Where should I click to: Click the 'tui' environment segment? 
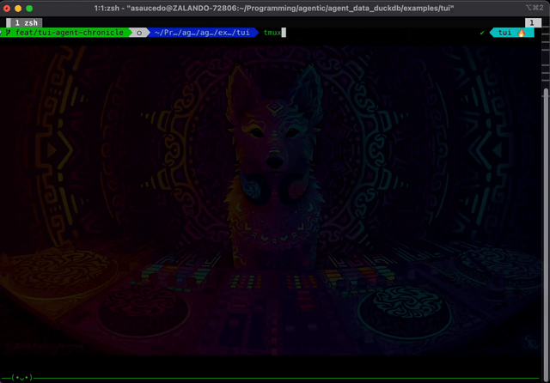505,33
